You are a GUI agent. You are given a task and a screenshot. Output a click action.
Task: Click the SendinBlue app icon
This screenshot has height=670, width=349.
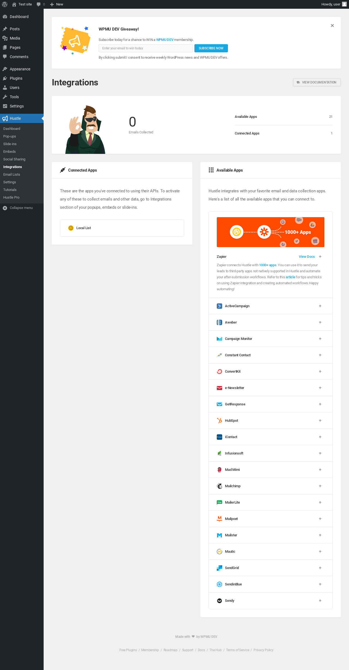click(219, 584)
